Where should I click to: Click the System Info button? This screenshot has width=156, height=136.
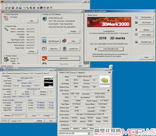[x=74, y=49]
